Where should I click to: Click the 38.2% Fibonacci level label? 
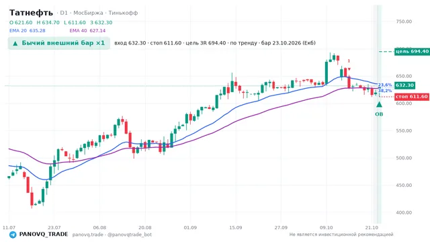click(x=385, y=91)
